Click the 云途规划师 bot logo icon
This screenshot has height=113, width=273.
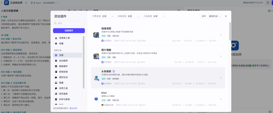7,3
